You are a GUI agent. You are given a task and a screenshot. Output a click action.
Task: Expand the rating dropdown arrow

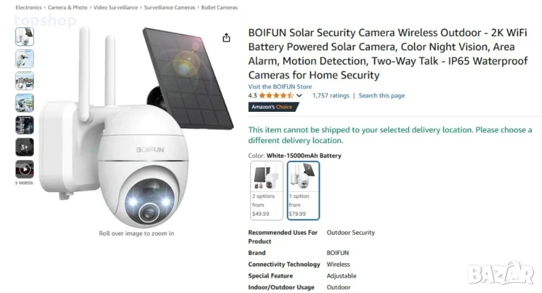pyautogui.click(x=299, y=96)
